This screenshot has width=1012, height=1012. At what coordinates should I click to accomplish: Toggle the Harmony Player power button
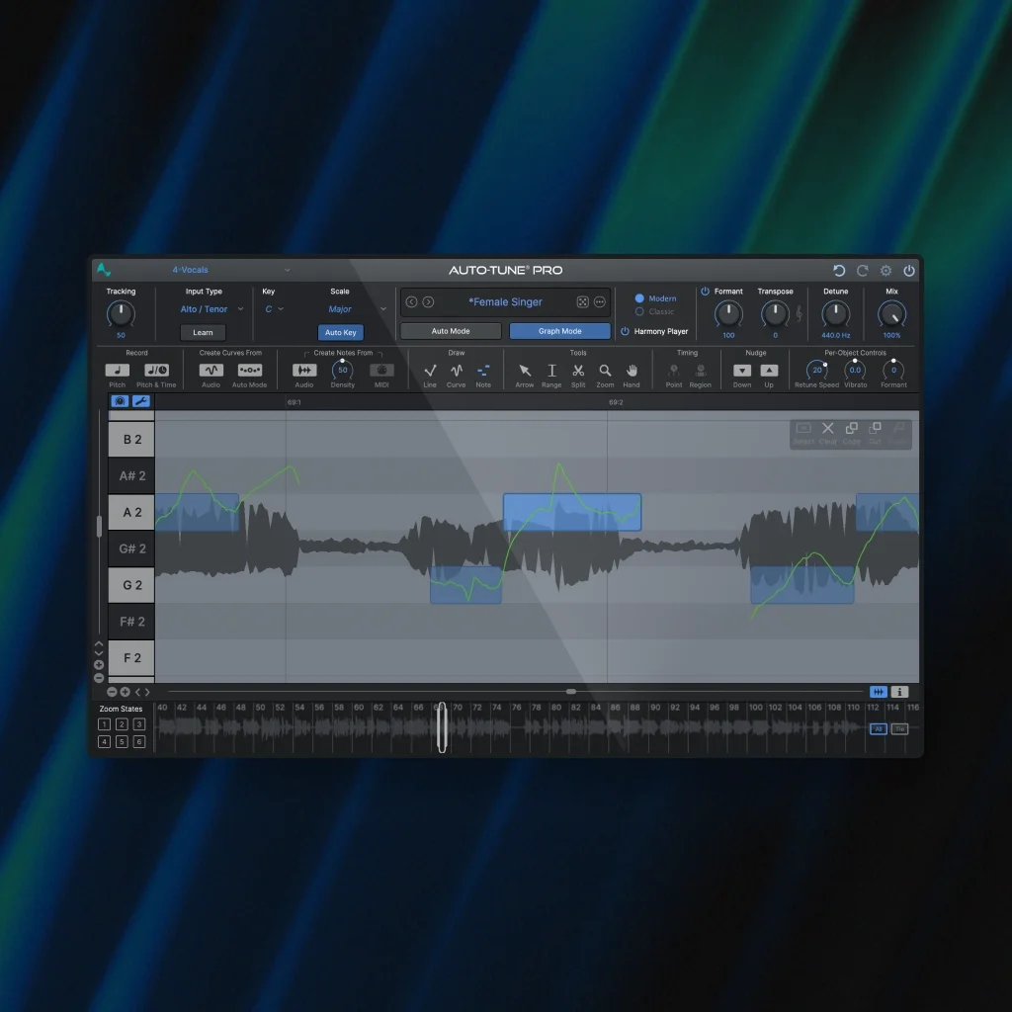(x=625, y=331)
